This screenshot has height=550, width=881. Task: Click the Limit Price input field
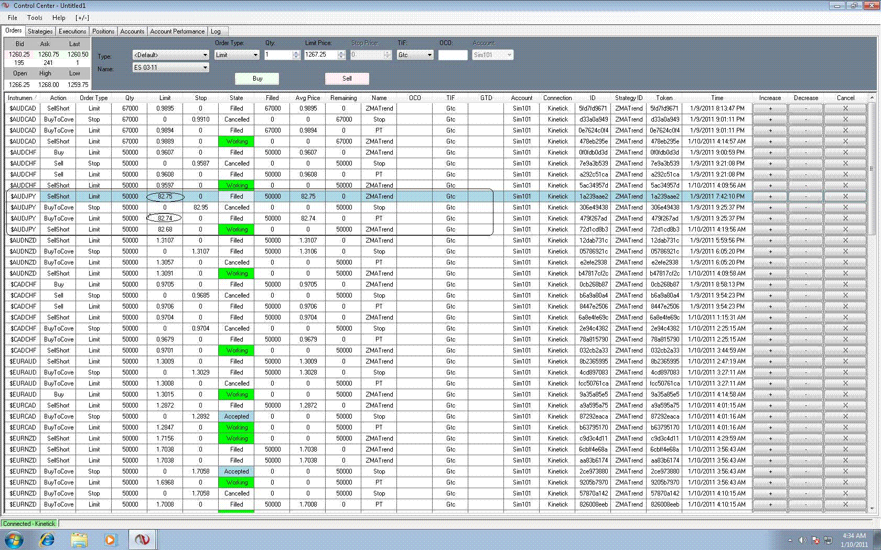tap(321, 55)
